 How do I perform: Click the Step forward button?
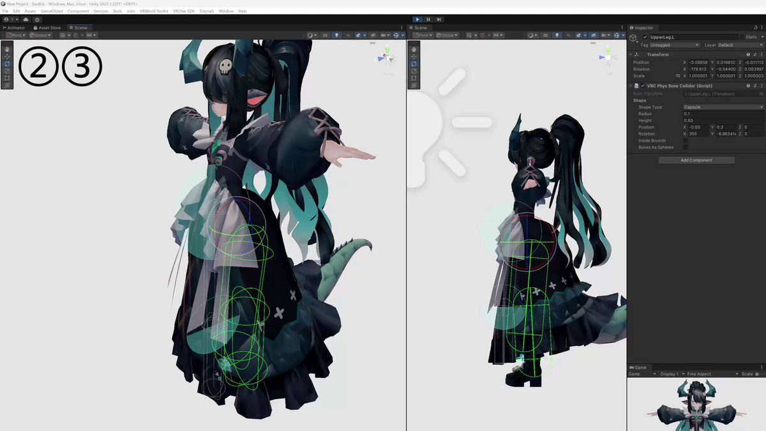tap(439, 20)
